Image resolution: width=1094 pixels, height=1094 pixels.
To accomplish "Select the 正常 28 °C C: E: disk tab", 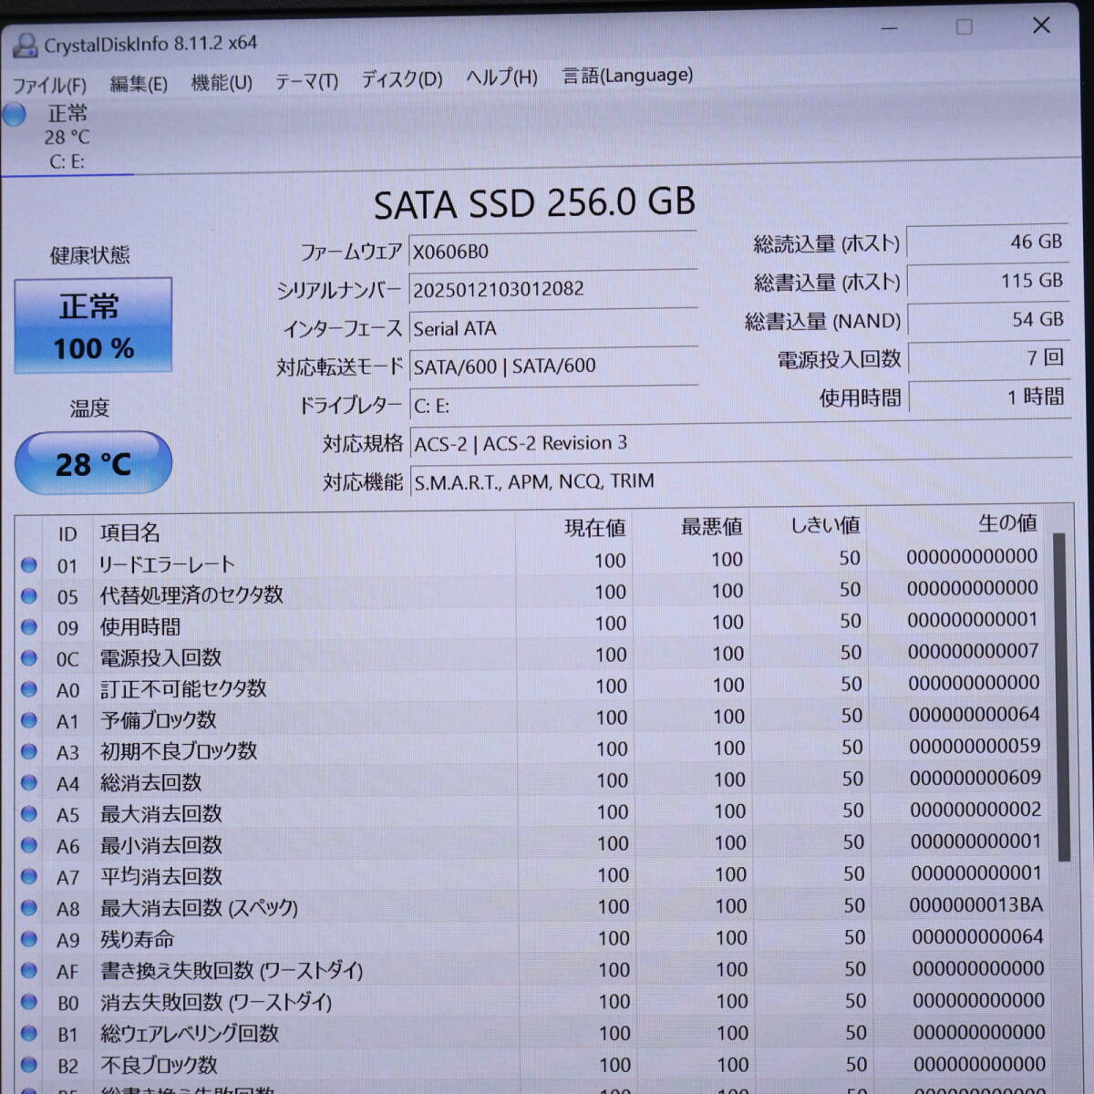I will tap(68, 137).
